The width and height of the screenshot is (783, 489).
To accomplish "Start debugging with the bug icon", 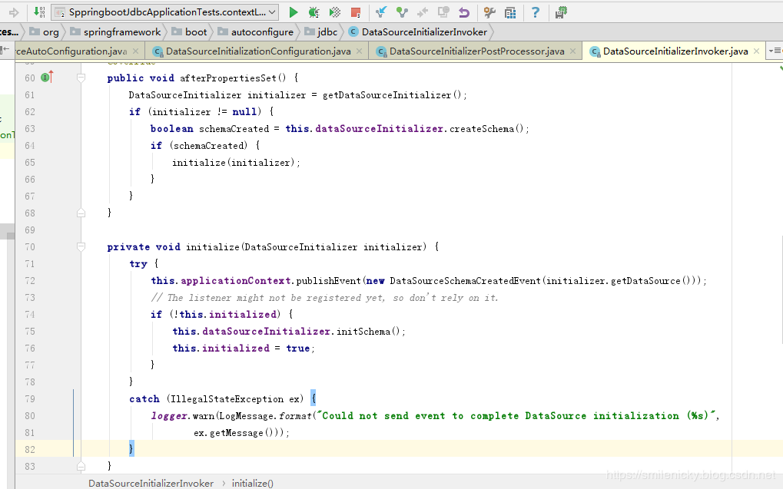I will coord(314,12).
